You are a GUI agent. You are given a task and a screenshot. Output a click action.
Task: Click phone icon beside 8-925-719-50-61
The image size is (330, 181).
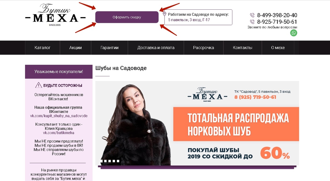(x=252, y=22)
